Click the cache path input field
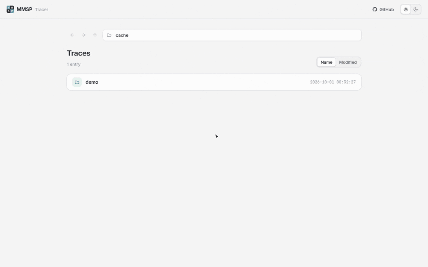This screenshot has width=428, height=267. click(232, 35)
